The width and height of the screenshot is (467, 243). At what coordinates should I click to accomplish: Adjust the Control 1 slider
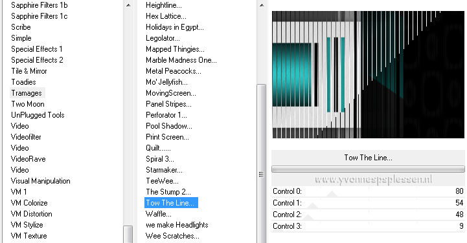[368, 203]
